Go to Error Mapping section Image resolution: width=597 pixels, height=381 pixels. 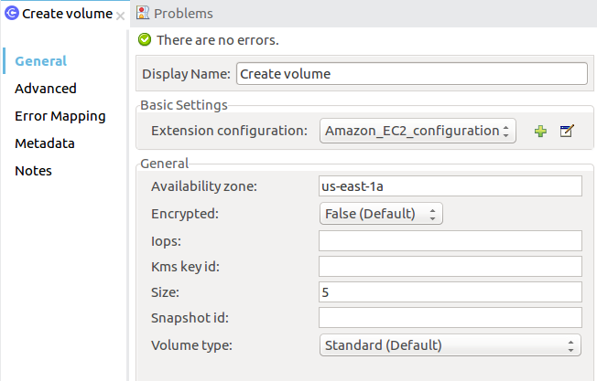click(60, 116)
